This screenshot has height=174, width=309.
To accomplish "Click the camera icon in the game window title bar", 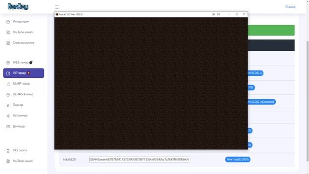I will 213,14.
